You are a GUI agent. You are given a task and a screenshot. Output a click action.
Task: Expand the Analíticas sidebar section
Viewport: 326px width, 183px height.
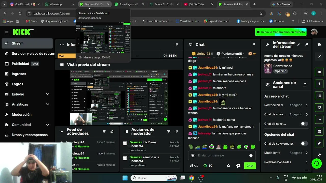[47, 104]
